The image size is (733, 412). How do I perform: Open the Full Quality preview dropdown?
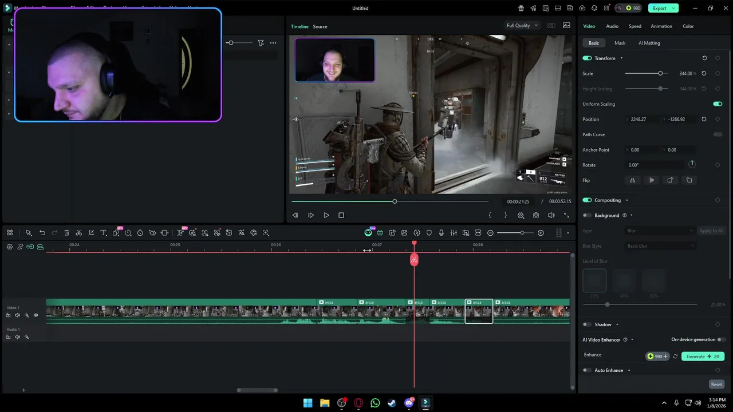522,25
